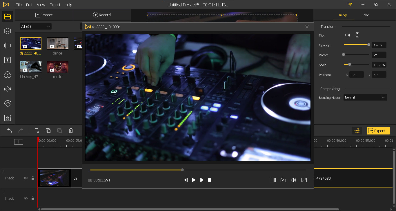Screen dimensions: 396x211
Task: Switch to the Color tab
Action: (365, 15)
